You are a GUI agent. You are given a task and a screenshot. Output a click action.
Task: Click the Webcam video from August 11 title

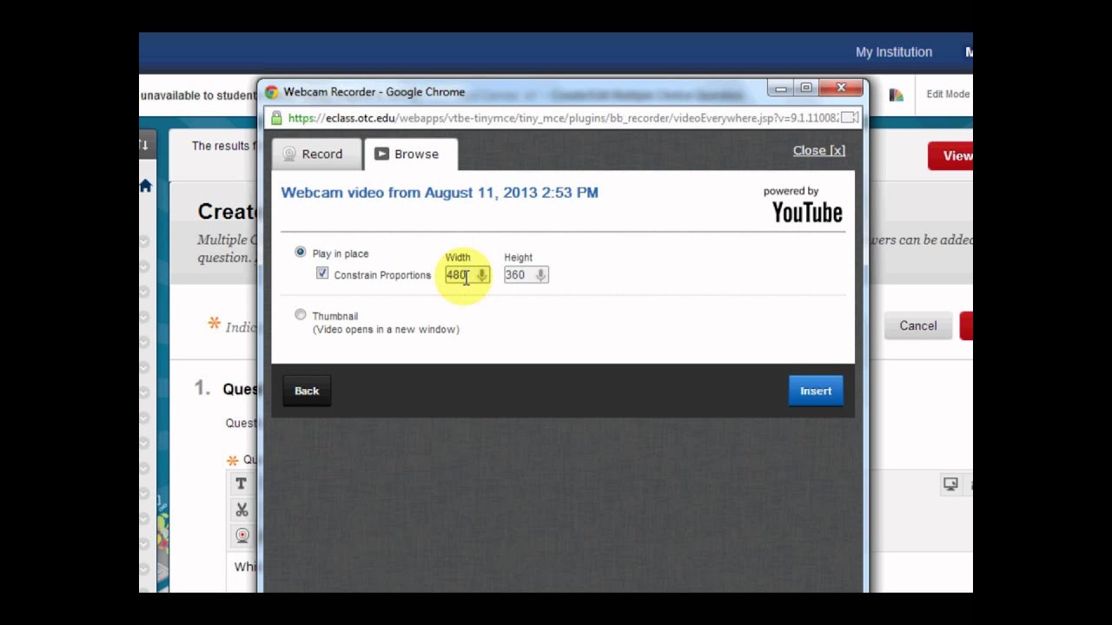440,193
